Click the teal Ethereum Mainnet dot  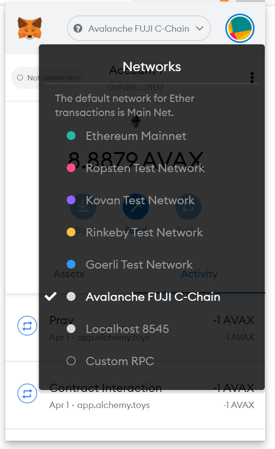[71, 136]
